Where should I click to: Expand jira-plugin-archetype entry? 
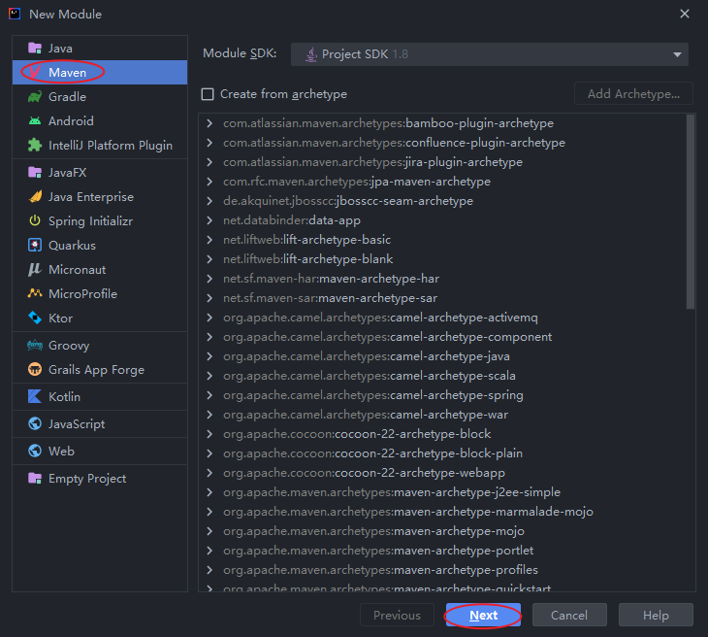(x=209, y=162)
